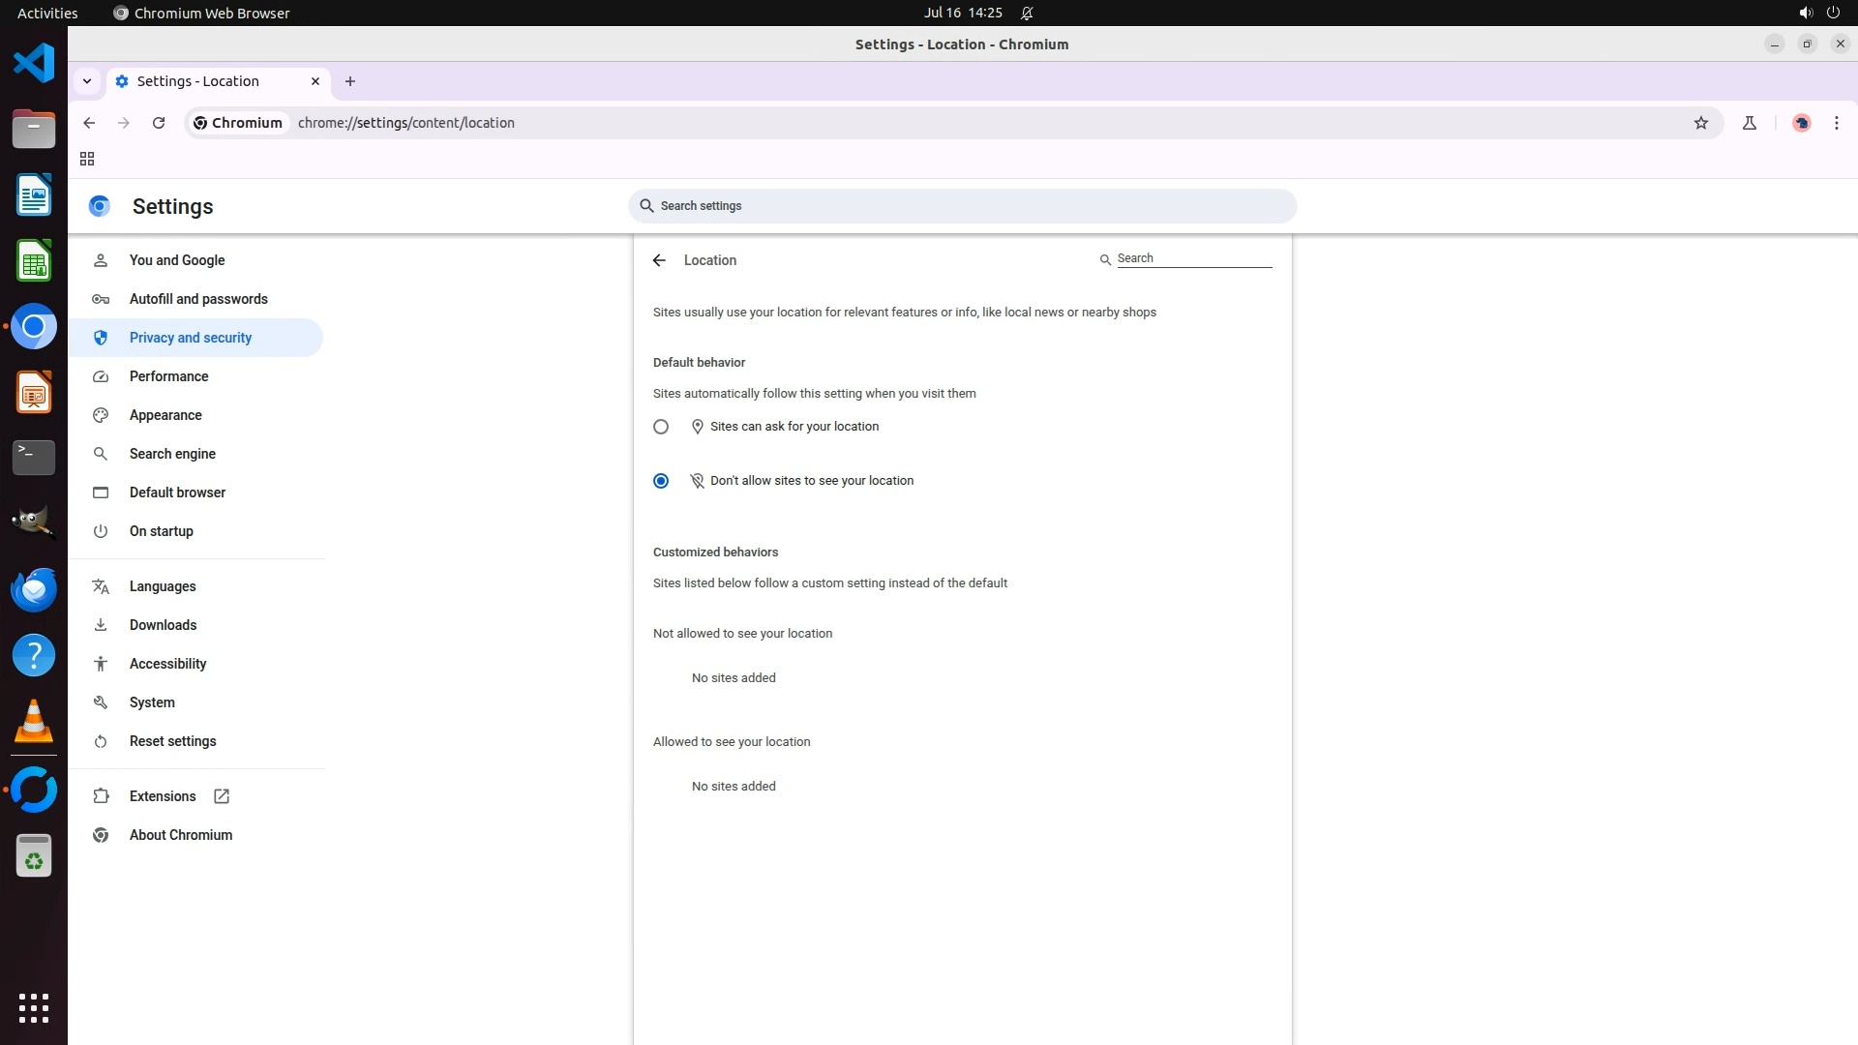The image size is (1858, 1045).
Task: Click browser back navigation arrow
Action: point(89,123)
